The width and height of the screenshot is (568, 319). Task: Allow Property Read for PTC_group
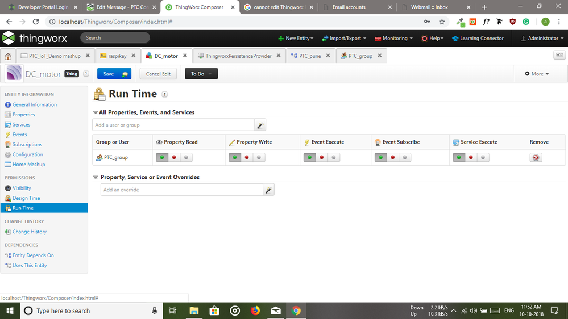click(162, 157)
